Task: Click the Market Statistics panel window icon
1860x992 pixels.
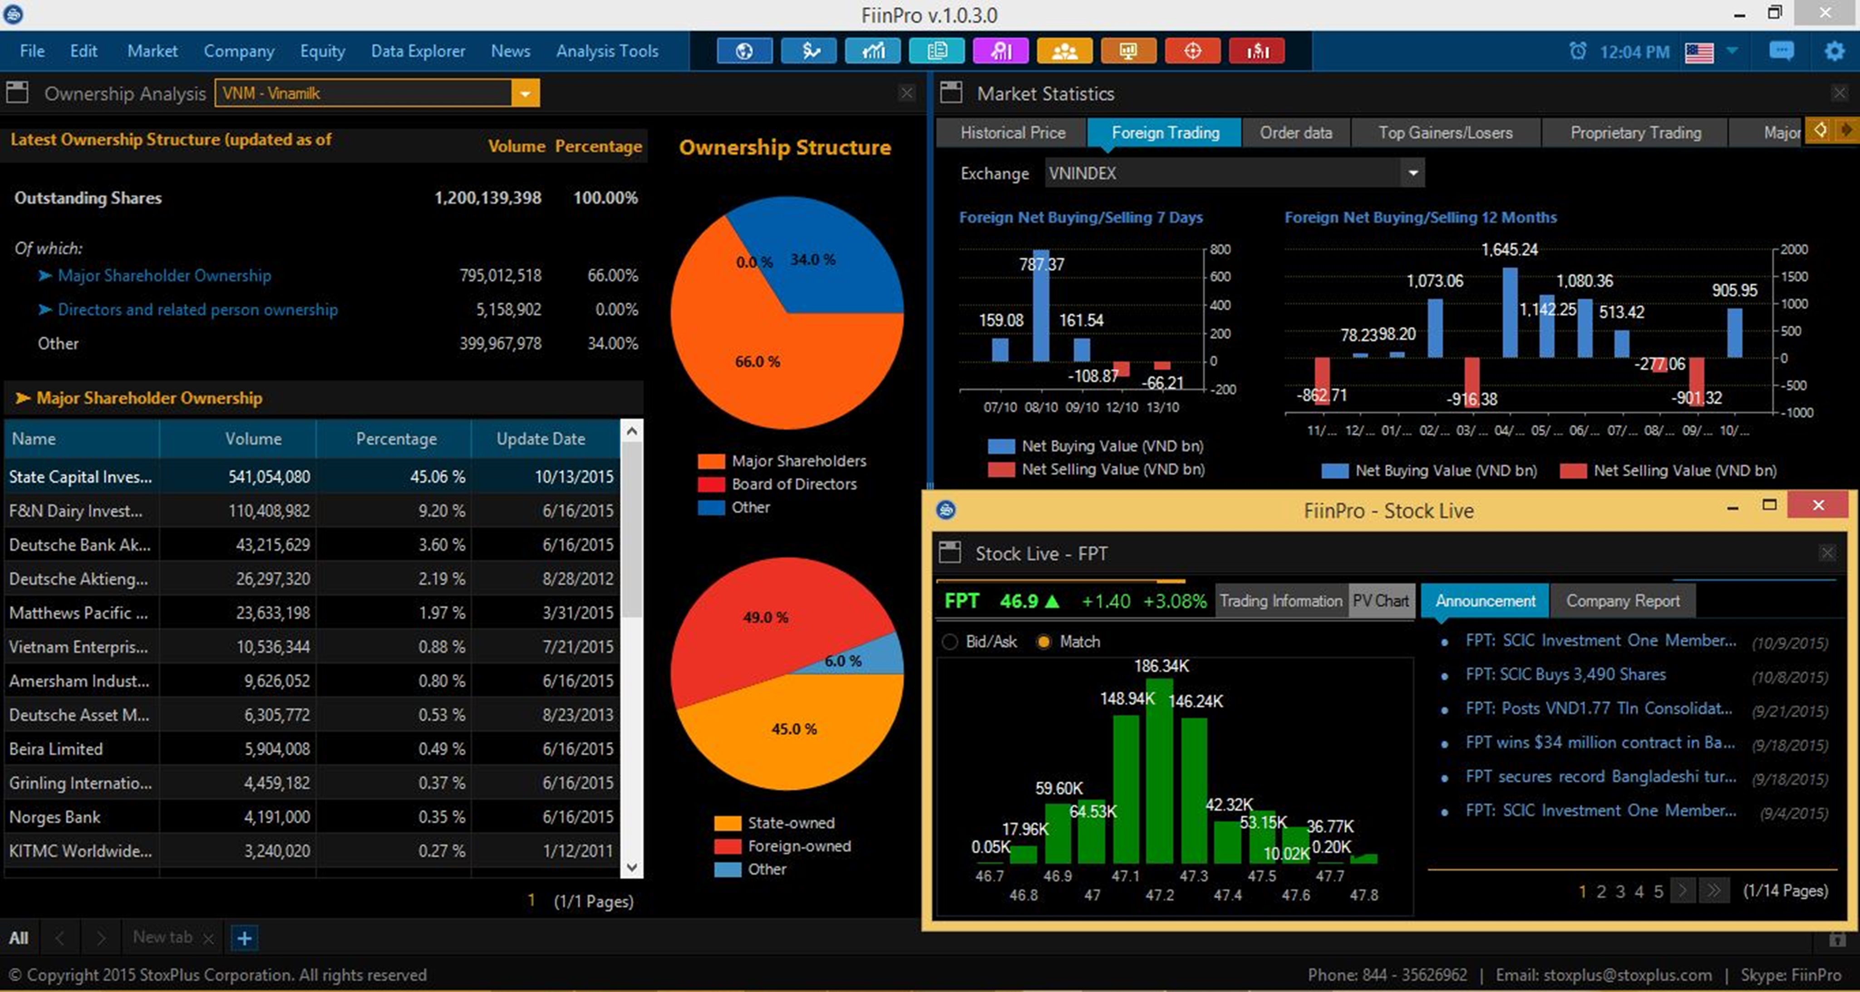Action: [x=951, y=93]
